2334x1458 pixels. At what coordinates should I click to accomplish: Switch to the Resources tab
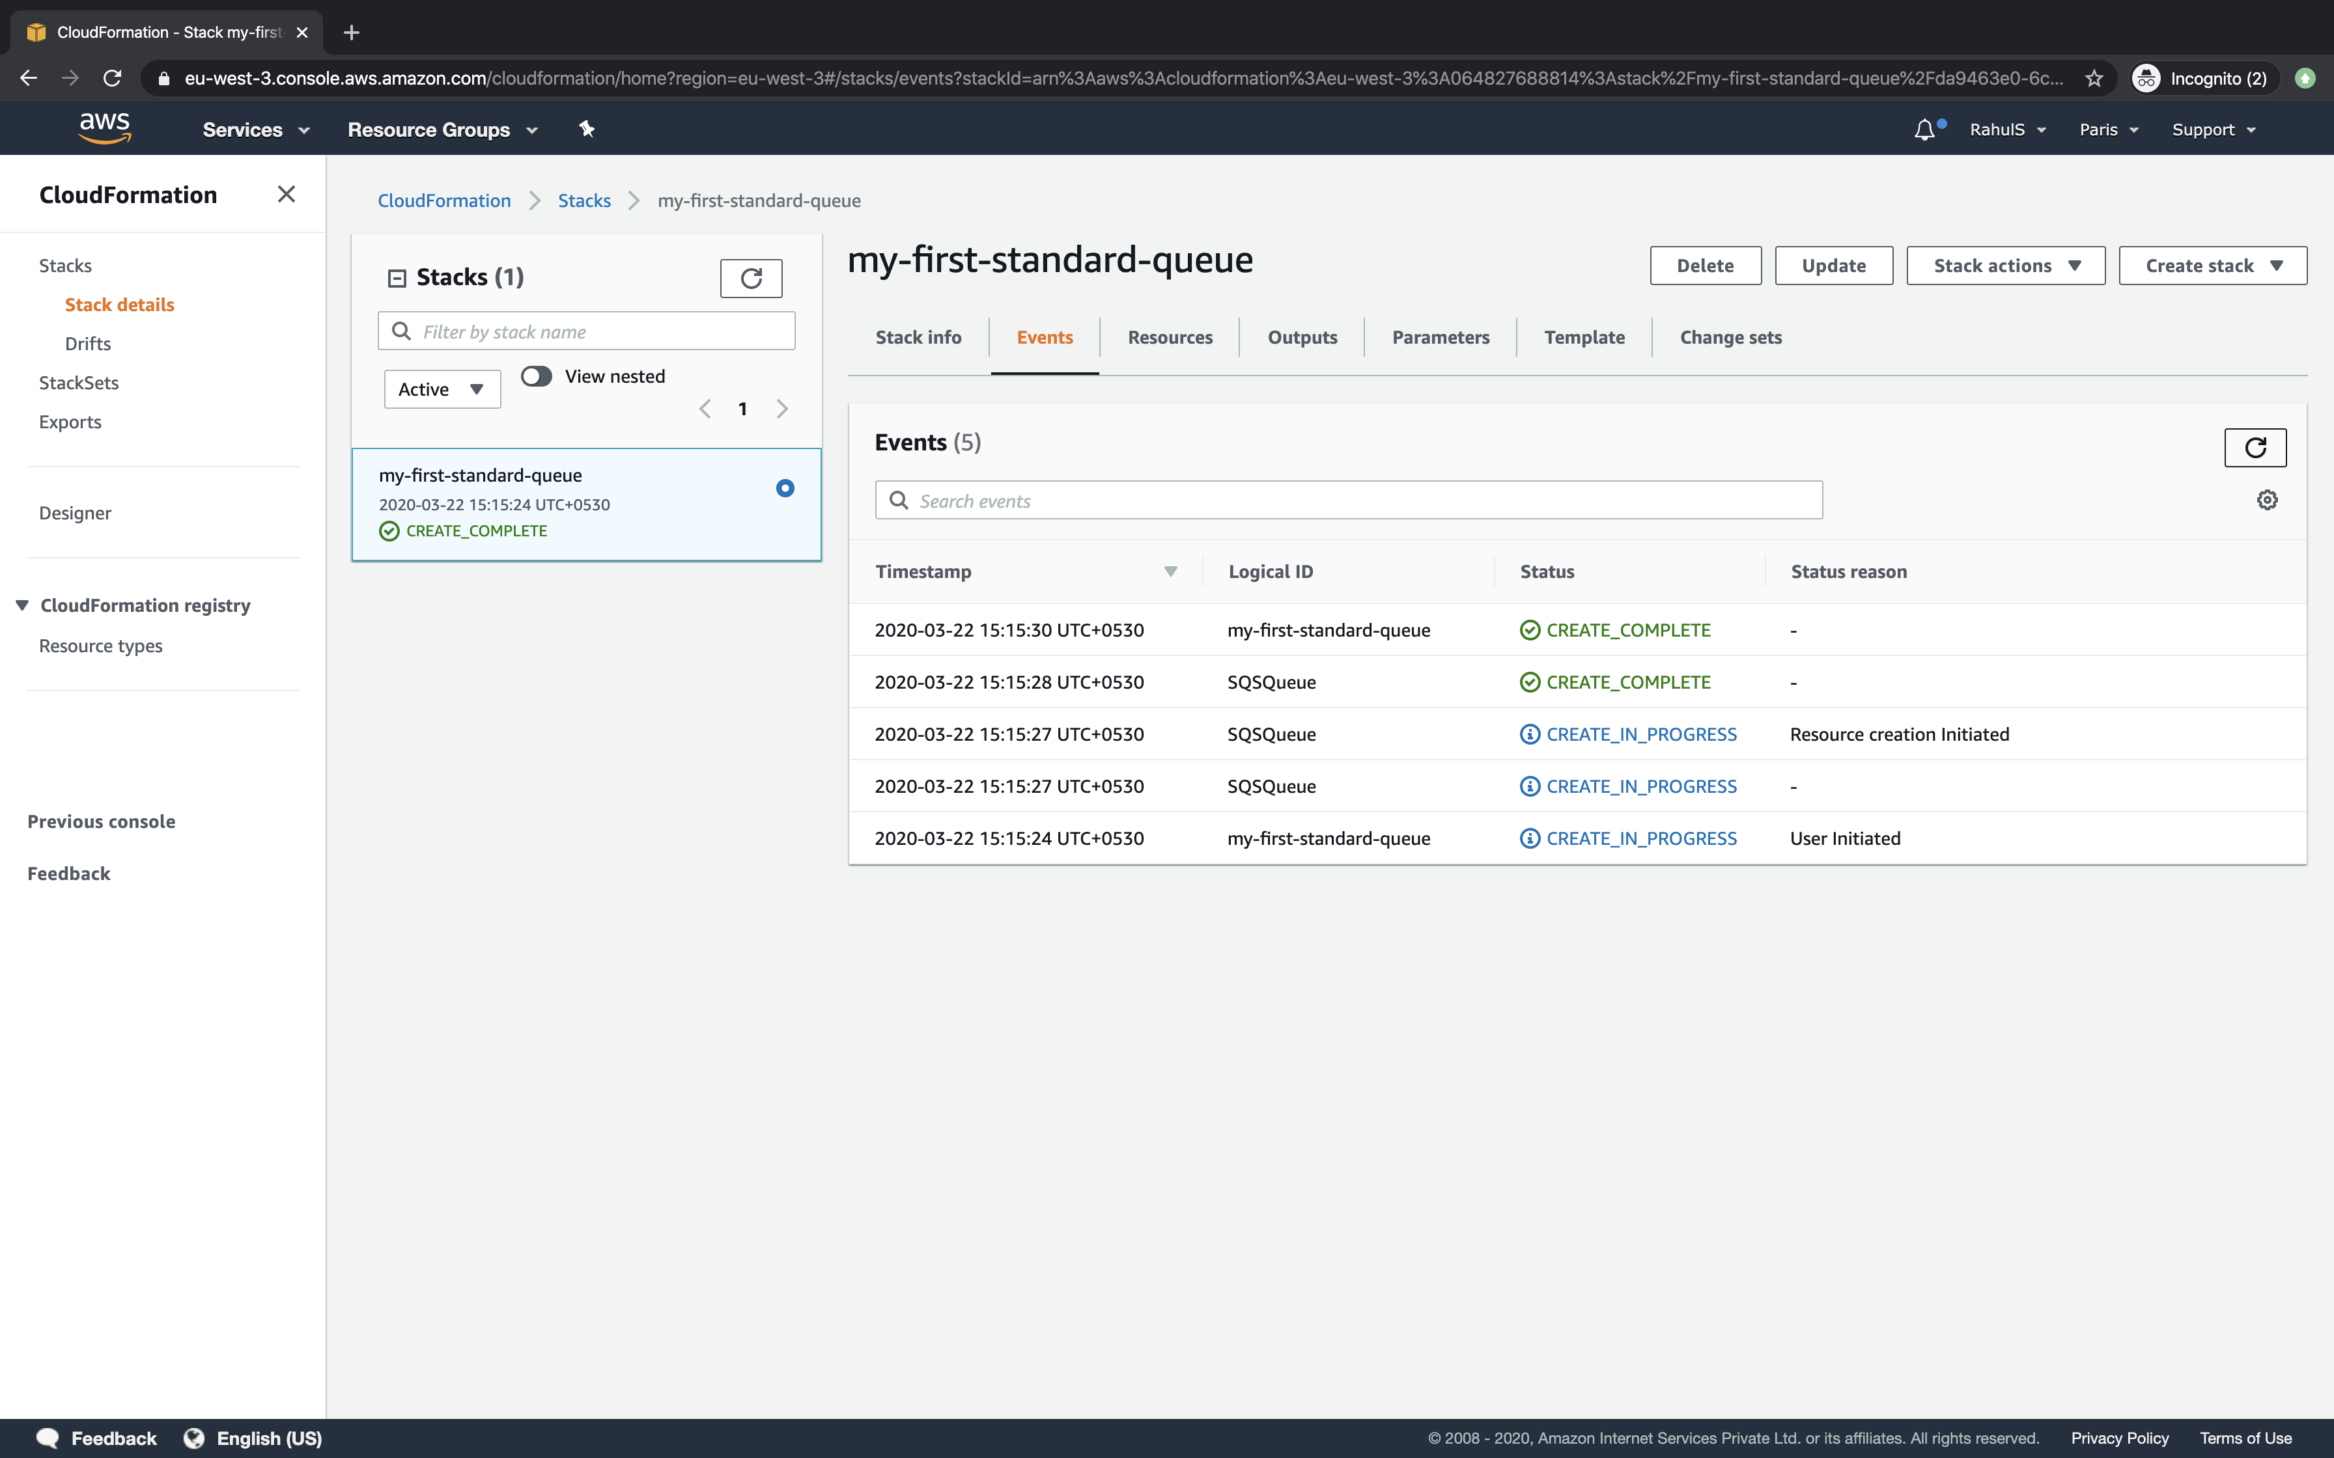point(1170,337)
